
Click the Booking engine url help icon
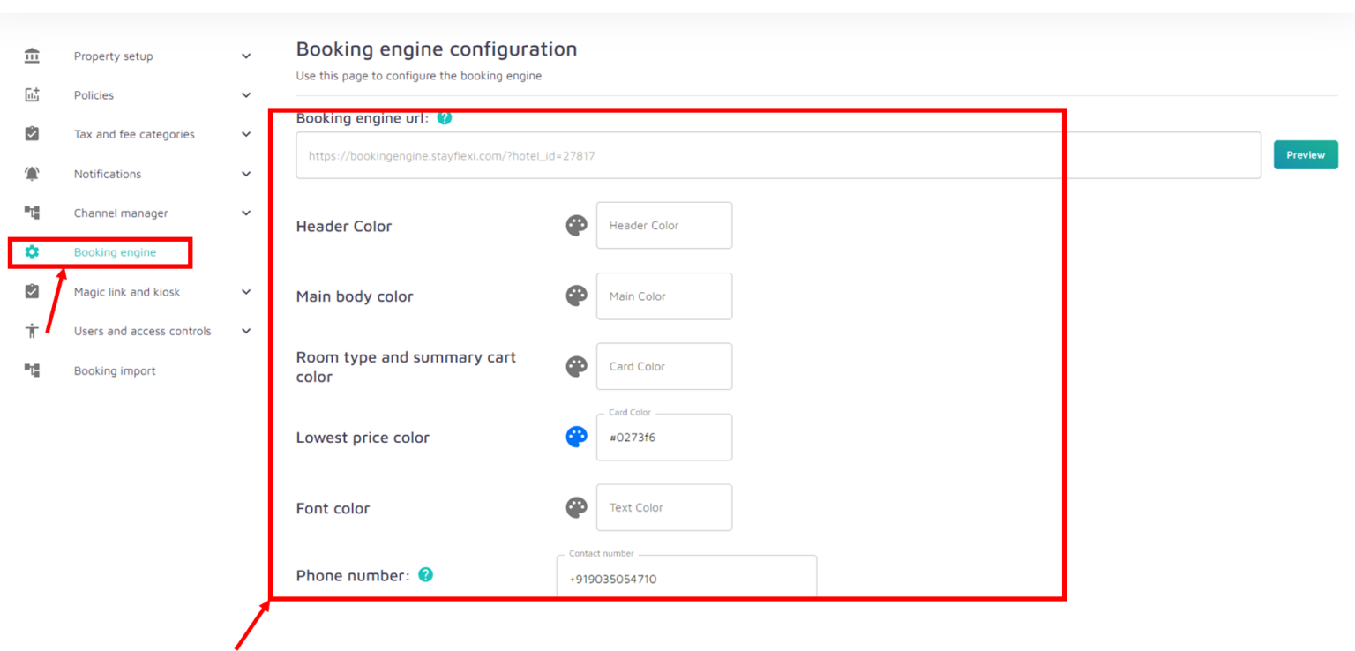444,117
